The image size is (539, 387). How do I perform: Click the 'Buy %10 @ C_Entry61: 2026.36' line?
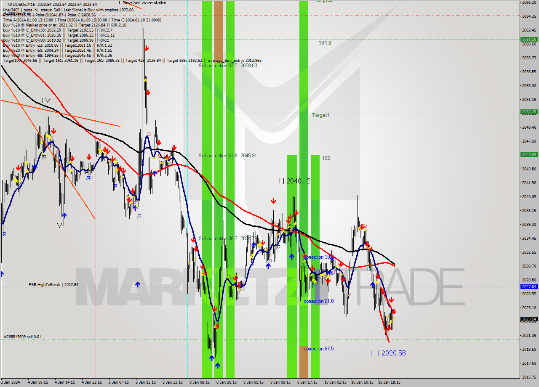(59, 35)
